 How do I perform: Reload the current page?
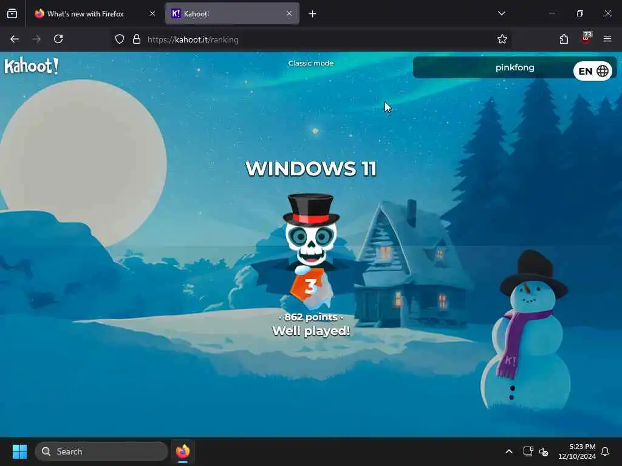58,39
